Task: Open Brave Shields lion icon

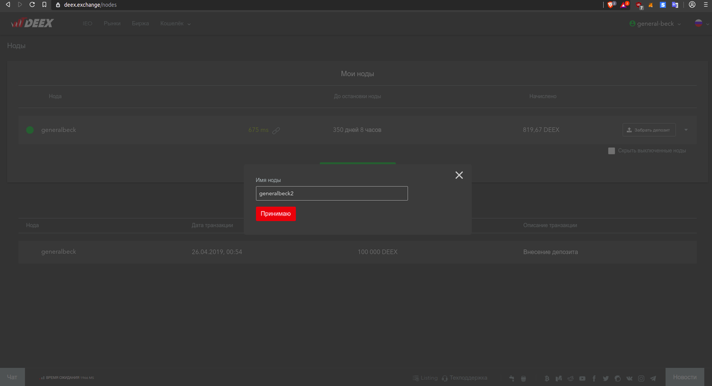Action: pyautogui.click(x=611, y=4)
